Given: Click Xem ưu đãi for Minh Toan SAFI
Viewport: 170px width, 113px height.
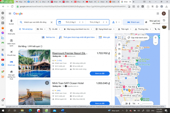Looking at the screenshot, I should click(100, 103).
